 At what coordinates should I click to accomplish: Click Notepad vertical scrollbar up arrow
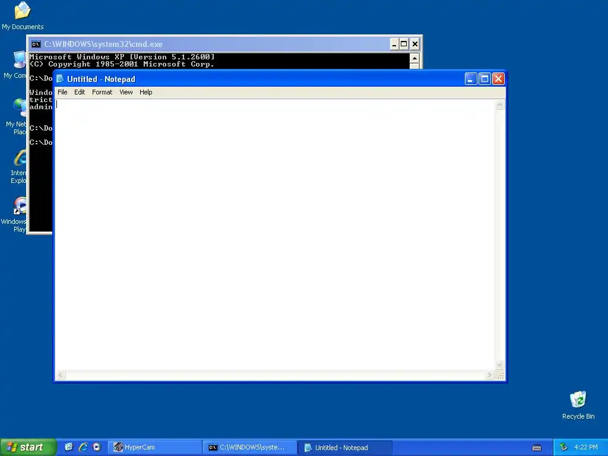500,104
